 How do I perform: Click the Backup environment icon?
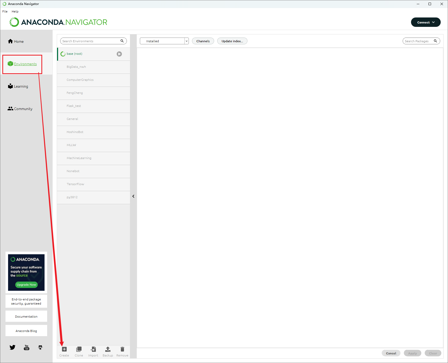click(x=108, y=349)
